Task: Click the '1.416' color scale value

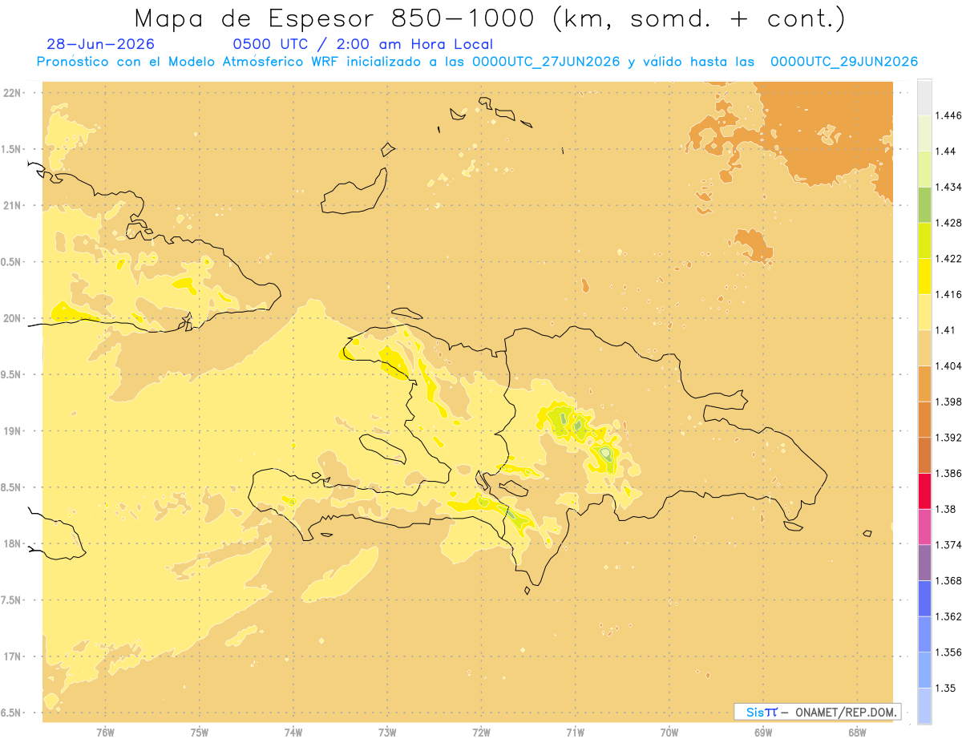Action: (948, 294)
